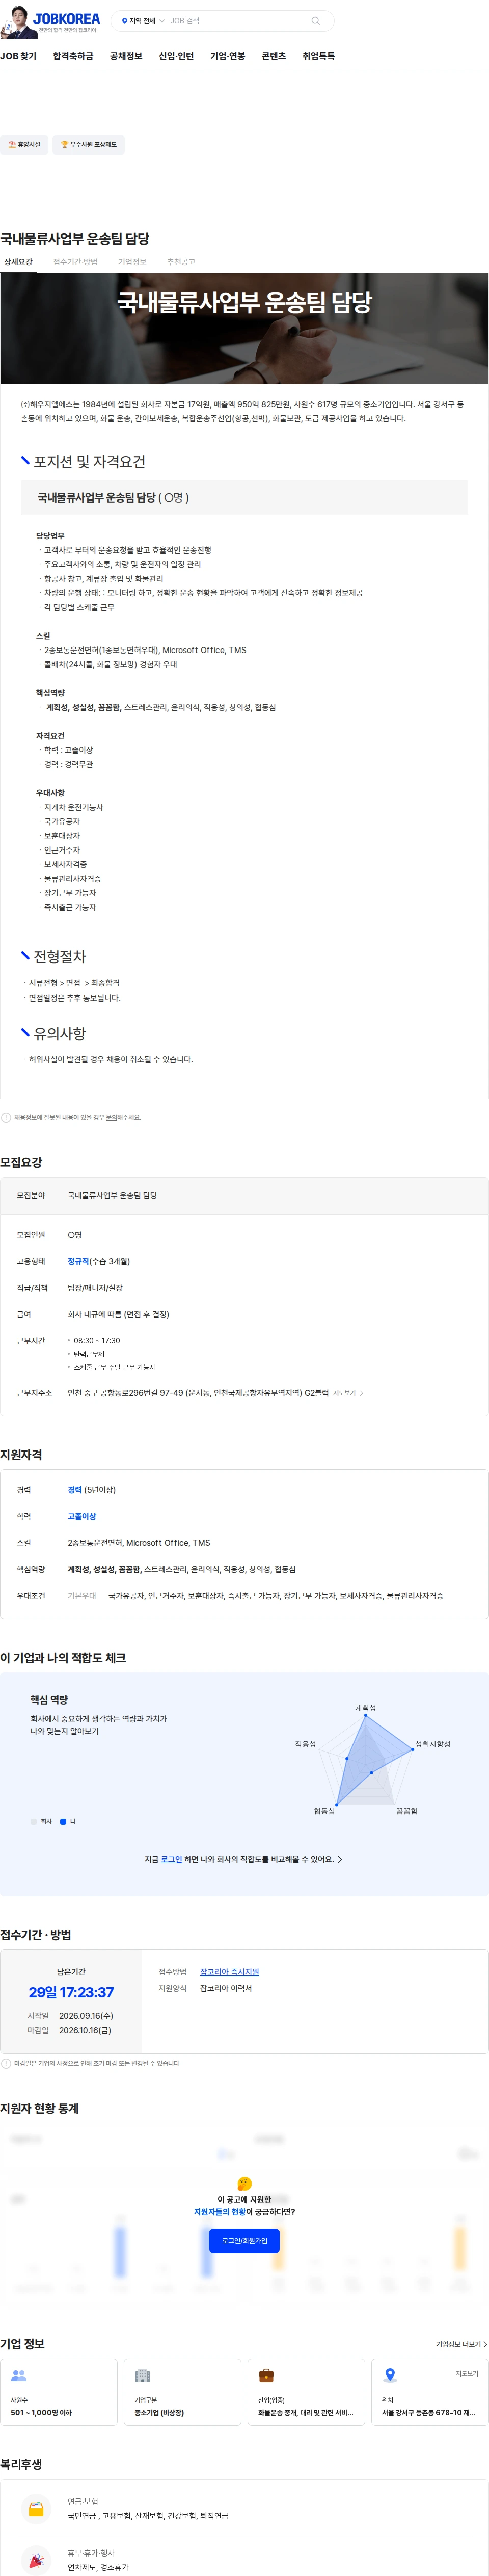The image size is (489, 2576).
Task: Click the info icon beside 마감일은 기업의 사정
Action: (6, 2063)
